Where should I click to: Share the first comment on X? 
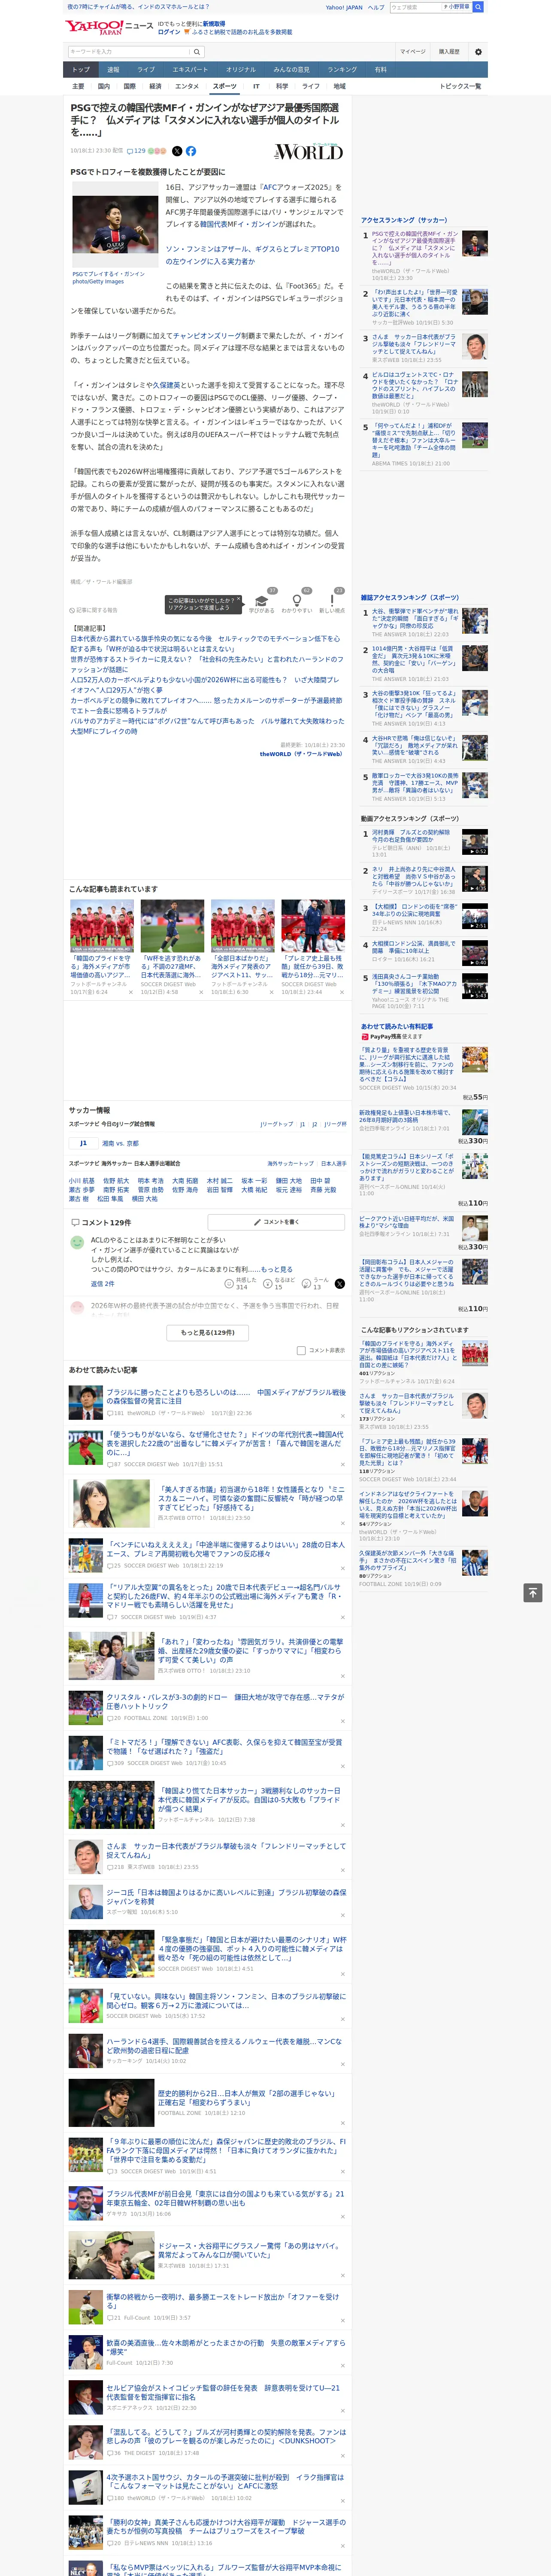339,1284
